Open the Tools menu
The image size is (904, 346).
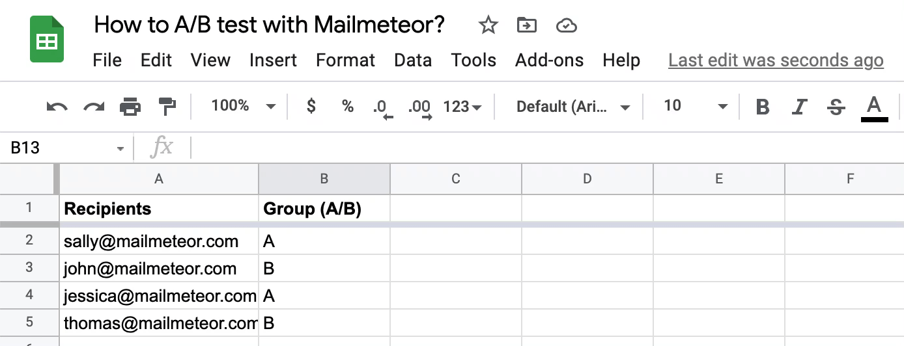point(473,60)
